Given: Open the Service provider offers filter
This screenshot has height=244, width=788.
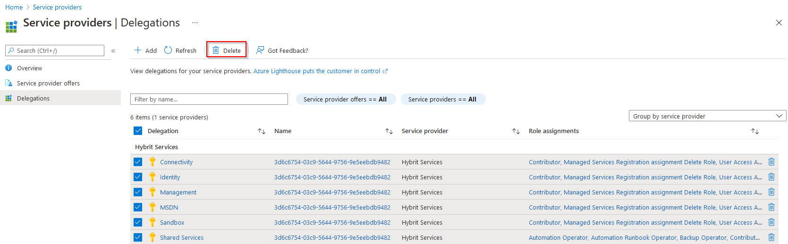Looking at the screenshot, I should click(346, 99).
